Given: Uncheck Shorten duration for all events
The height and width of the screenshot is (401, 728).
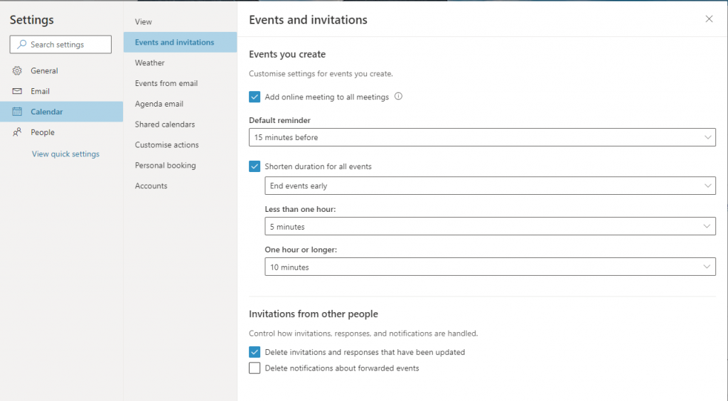Looking at the screenshot, I should point(255,166).
